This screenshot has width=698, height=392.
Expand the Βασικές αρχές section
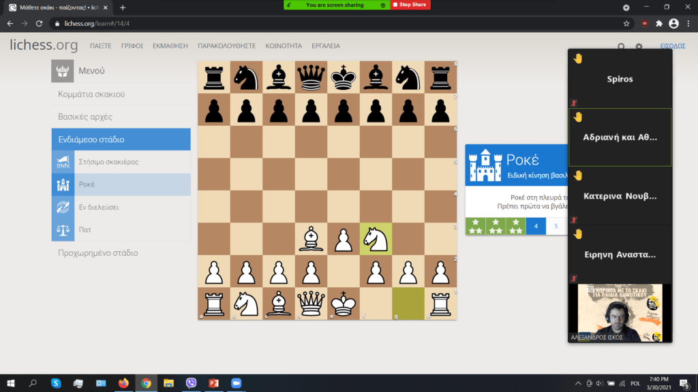pyautogui.click(x=85, y=116)
